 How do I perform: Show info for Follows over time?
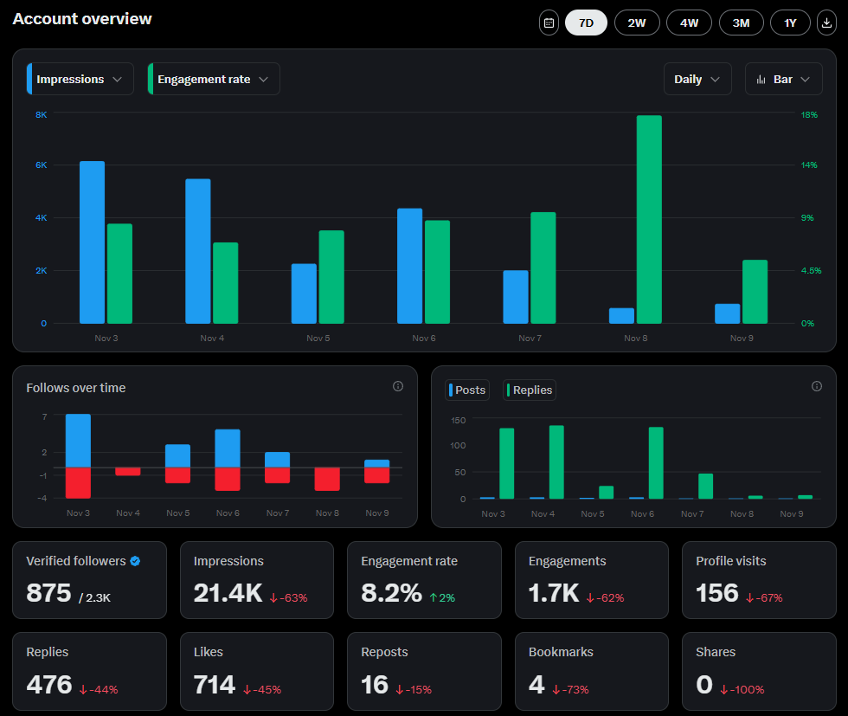(397, 386)
